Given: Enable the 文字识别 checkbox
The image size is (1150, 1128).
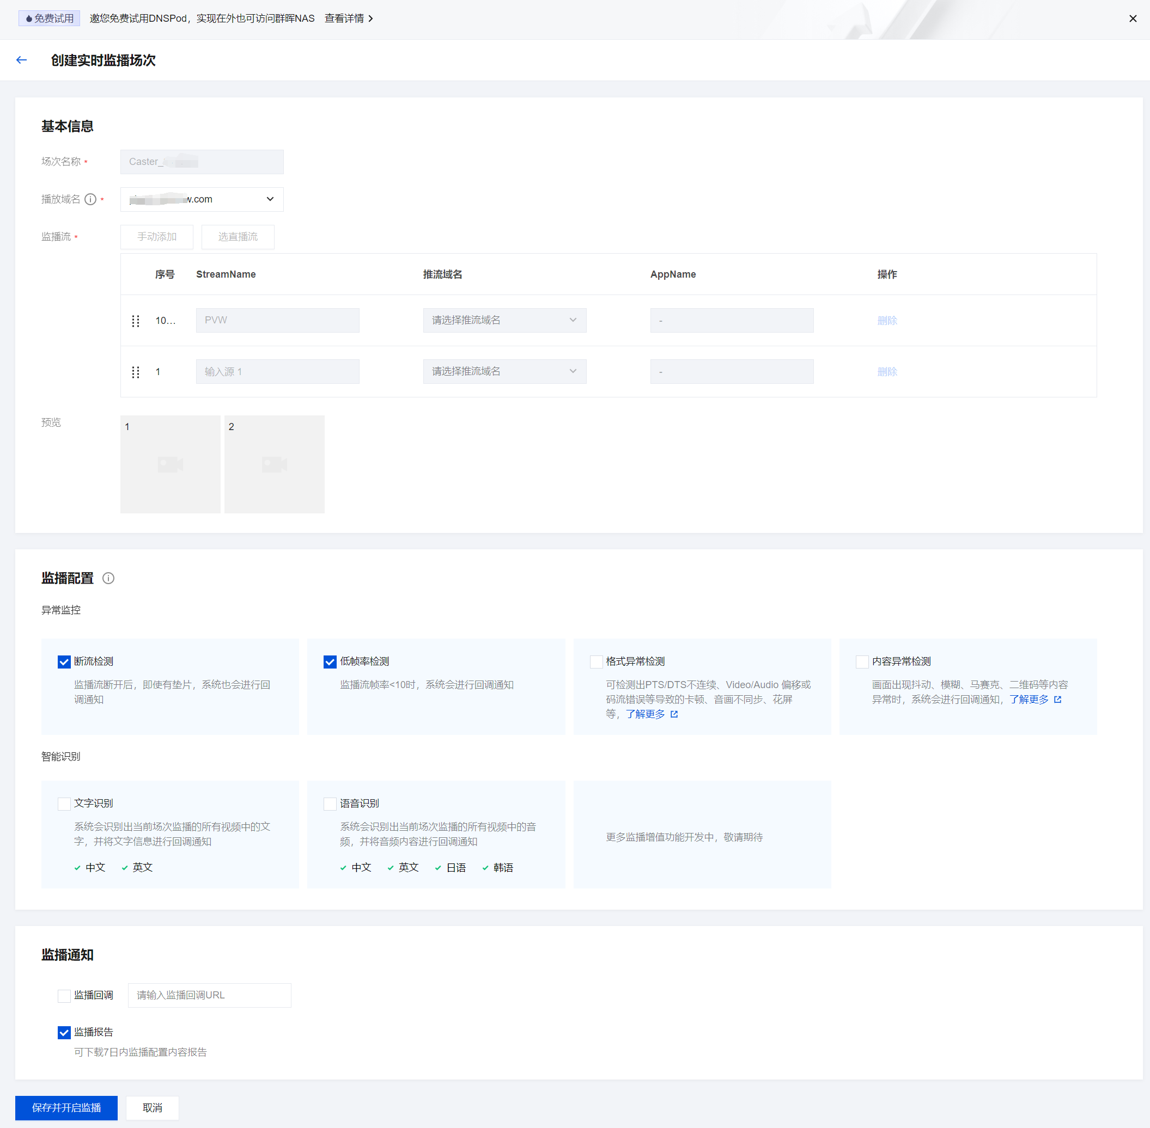Looking at the screenshot, I should [64, 804].
